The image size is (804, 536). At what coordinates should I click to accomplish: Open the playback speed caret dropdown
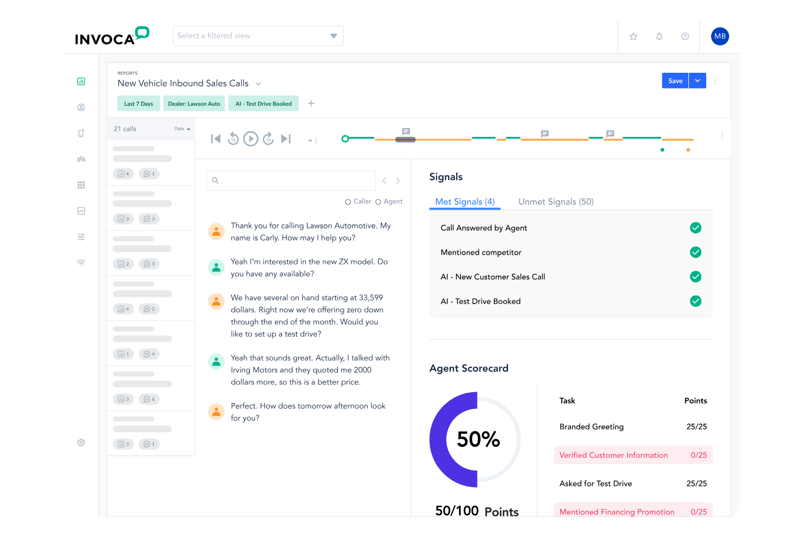coord(310,141)
